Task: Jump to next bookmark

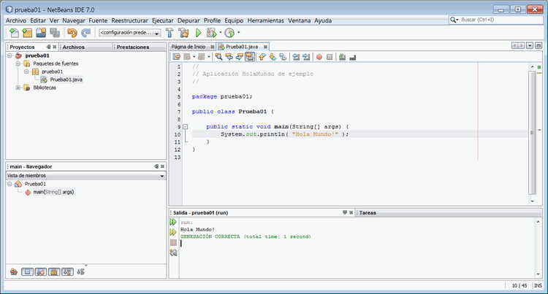Action: pos(273,57)
